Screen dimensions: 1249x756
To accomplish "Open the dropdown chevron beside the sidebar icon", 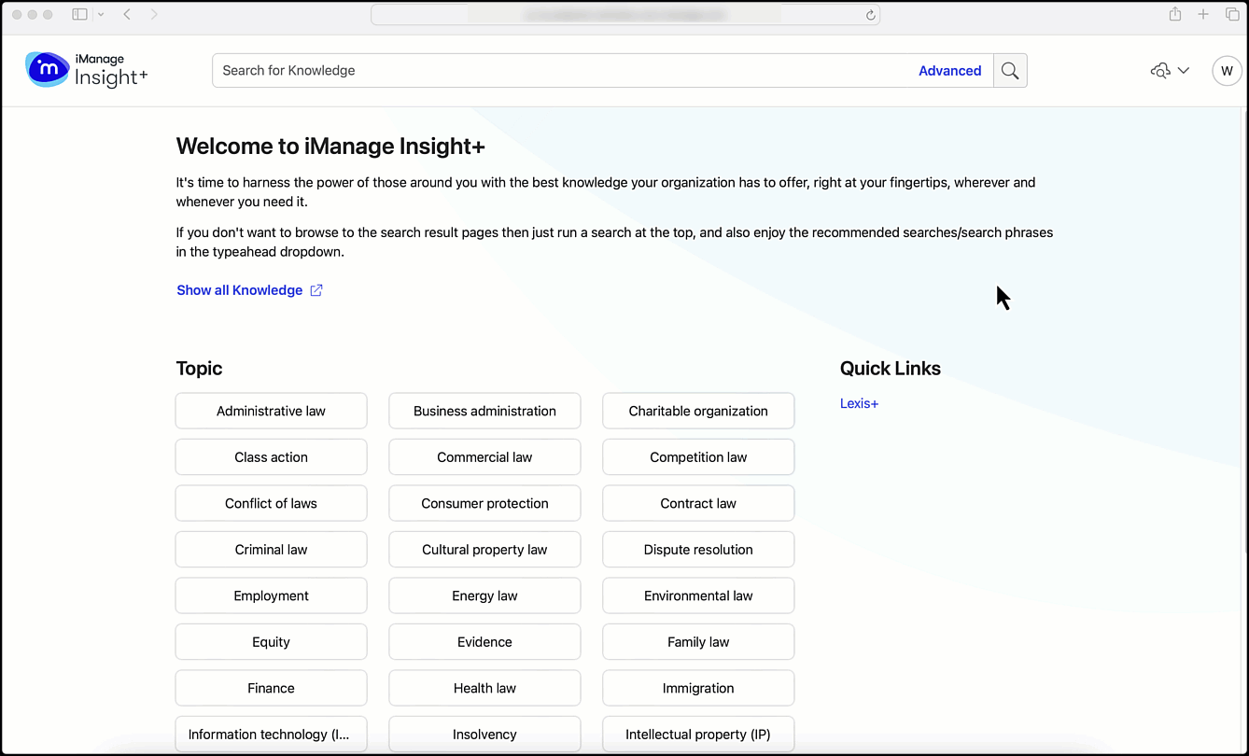I will (101, 14).
